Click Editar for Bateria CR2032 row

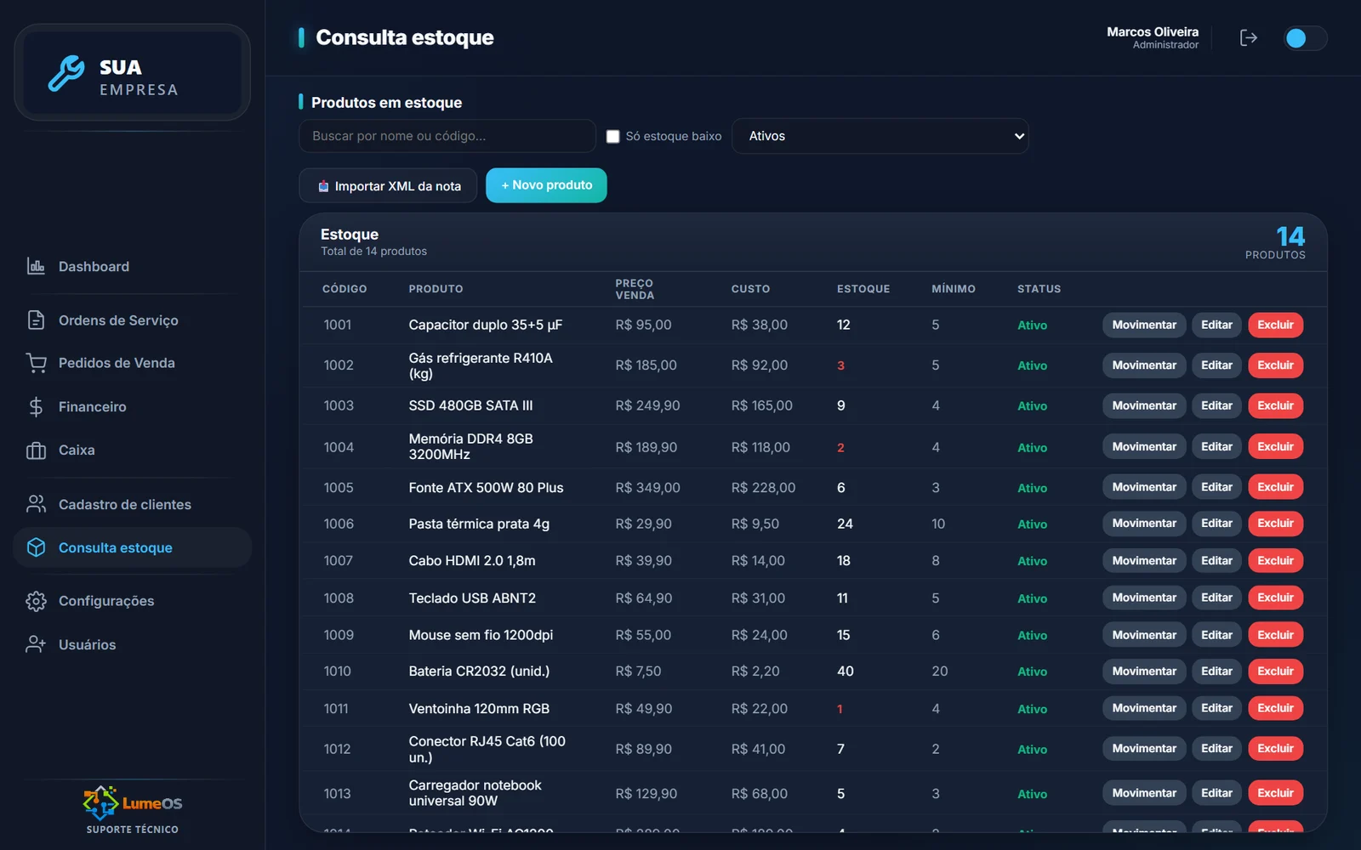pos(1216,671)
